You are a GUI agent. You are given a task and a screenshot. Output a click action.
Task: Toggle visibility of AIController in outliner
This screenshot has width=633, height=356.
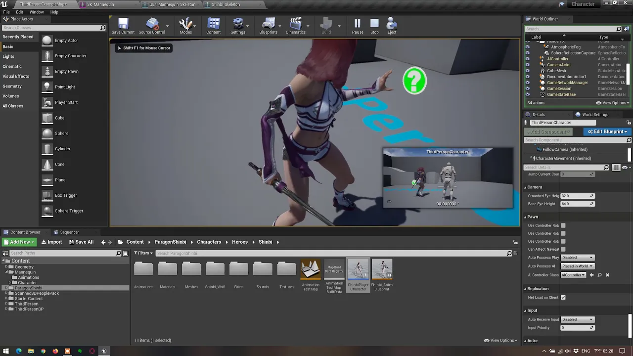pyautogui.click(x=527, y=59)
